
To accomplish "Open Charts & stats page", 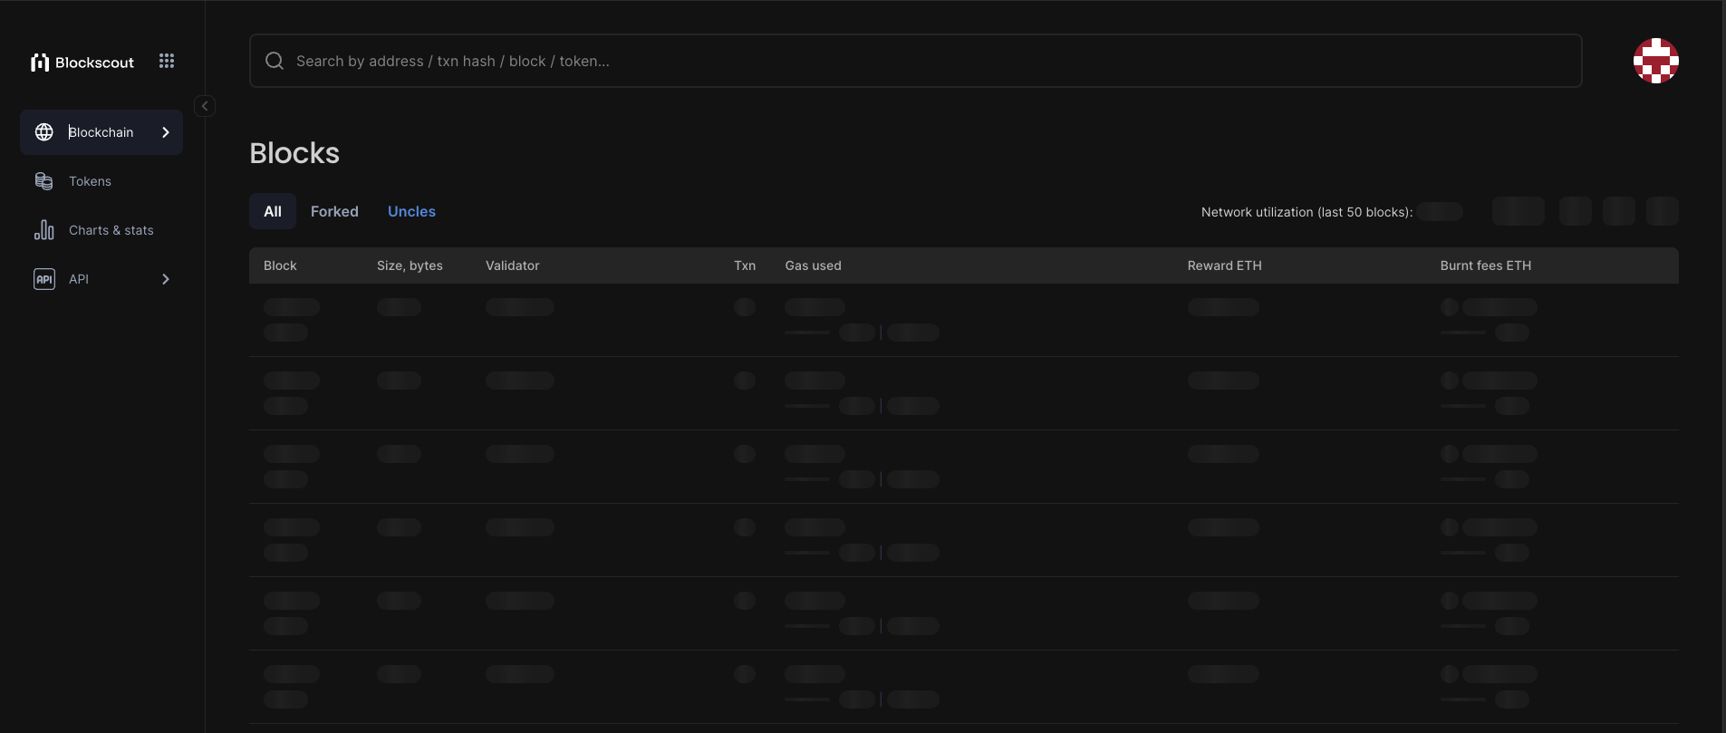I will point(111,230).
